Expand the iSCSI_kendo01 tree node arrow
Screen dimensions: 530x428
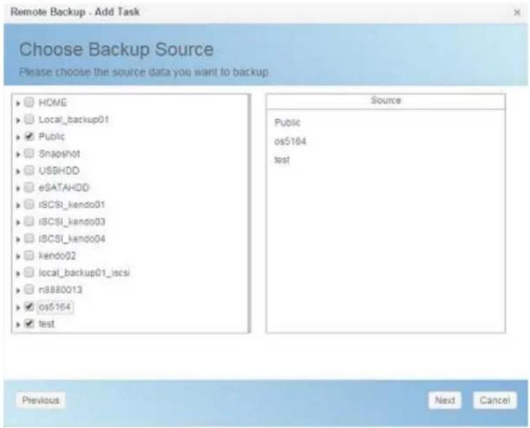point(18,205)
